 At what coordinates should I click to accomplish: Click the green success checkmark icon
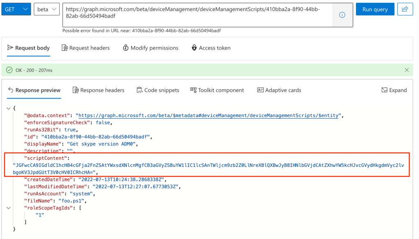pyautogui.click(x=9, y=70)
